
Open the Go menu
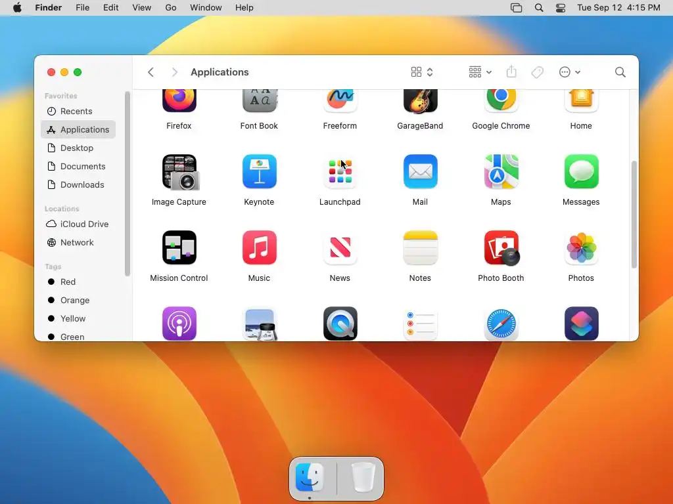[171, 8]
